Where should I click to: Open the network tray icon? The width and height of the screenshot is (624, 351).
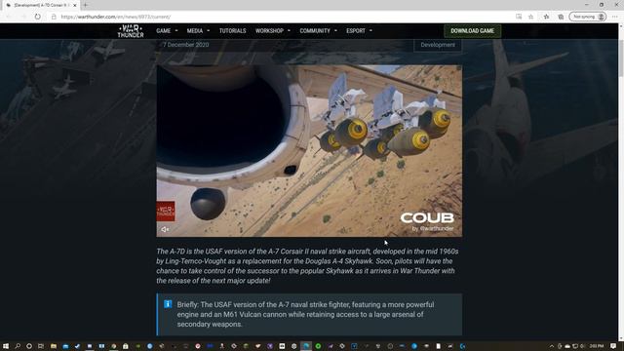coord(575,346)
